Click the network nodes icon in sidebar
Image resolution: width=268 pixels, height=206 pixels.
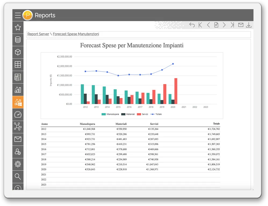coord(18,127)
